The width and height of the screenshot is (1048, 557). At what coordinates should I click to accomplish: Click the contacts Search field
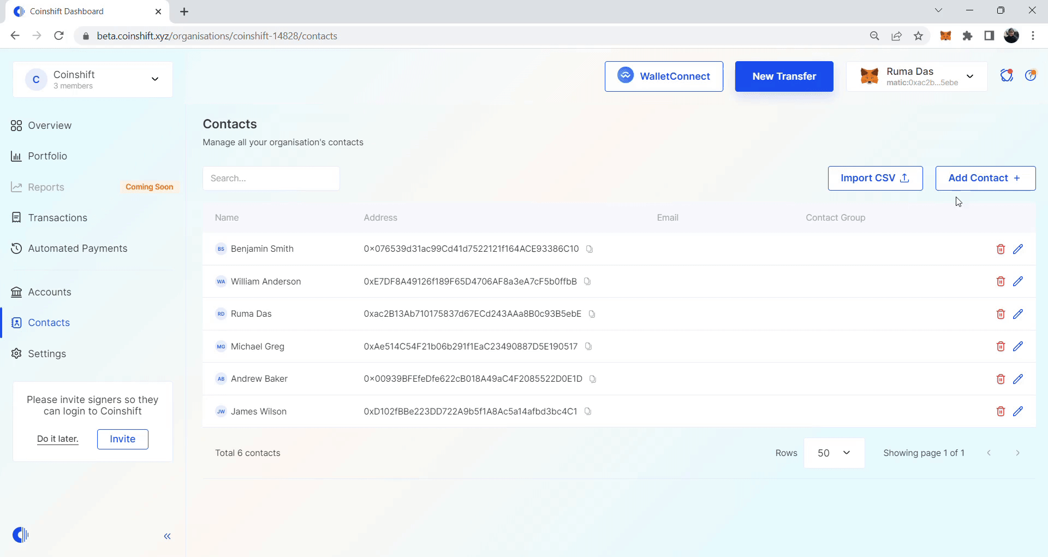[x=271, y=179]
